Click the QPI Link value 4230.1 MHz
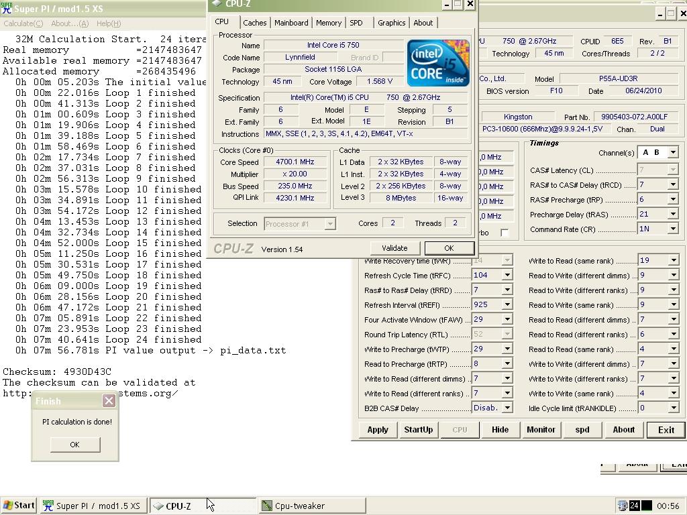Image resolution: width=687 pixels, height=515 pixels. click(x=295, y=198)
